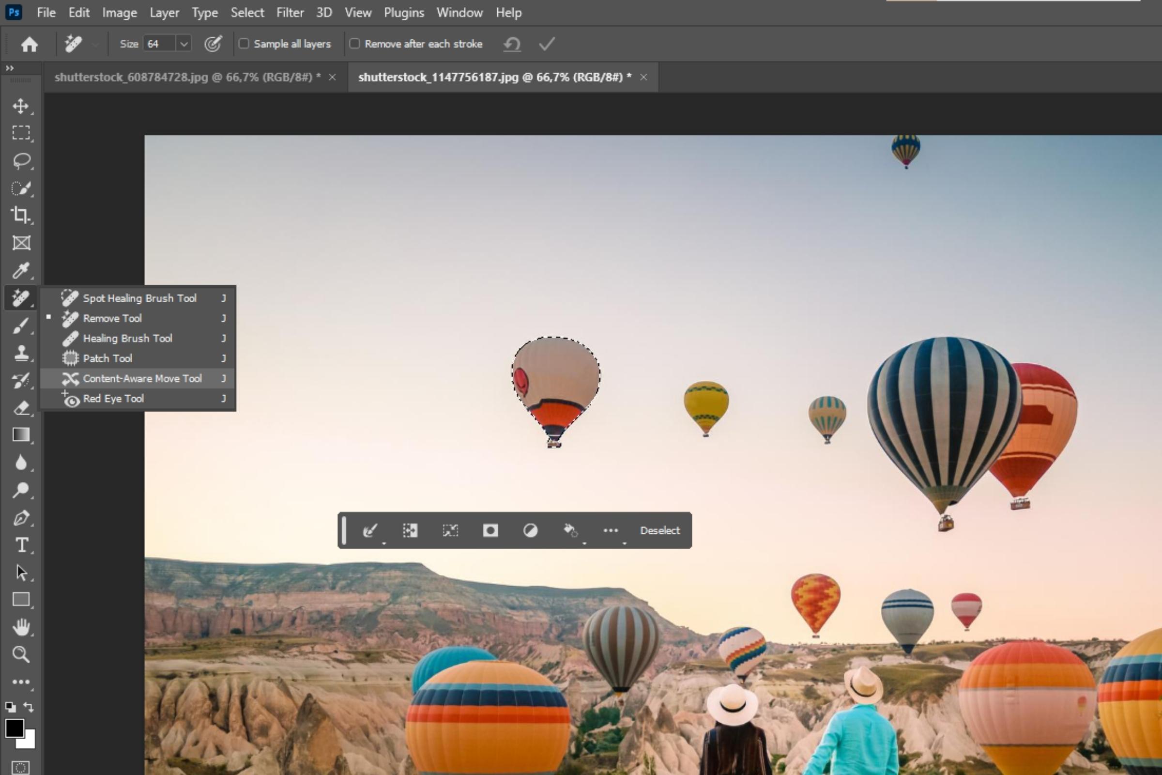Enable Remove after each stroke
Viewport: 1162px width, 775px height.
point(354,44)
